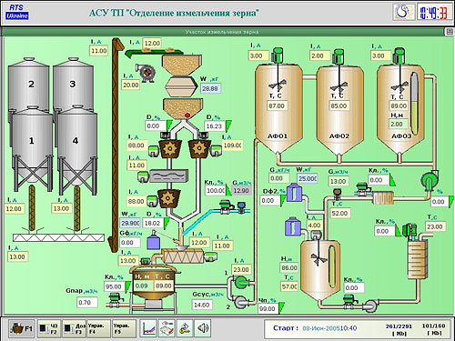Click the green pump labeled 1
The image size is (455, 341).
[241, 283]
